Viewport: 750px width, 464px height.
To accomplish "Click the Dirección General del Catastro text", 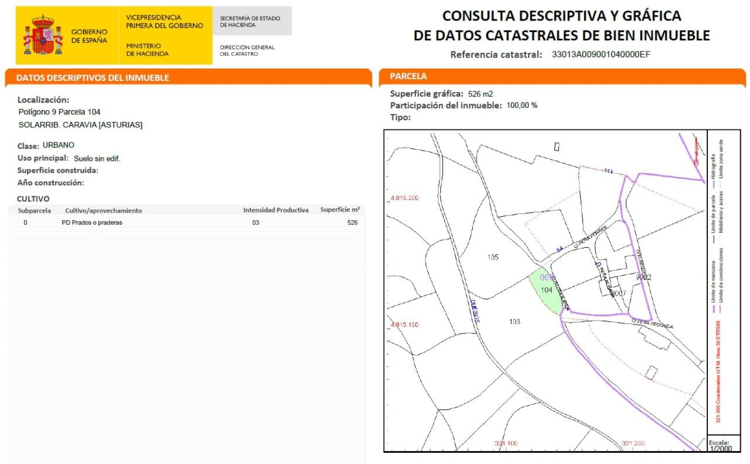I will pos(247,51).
